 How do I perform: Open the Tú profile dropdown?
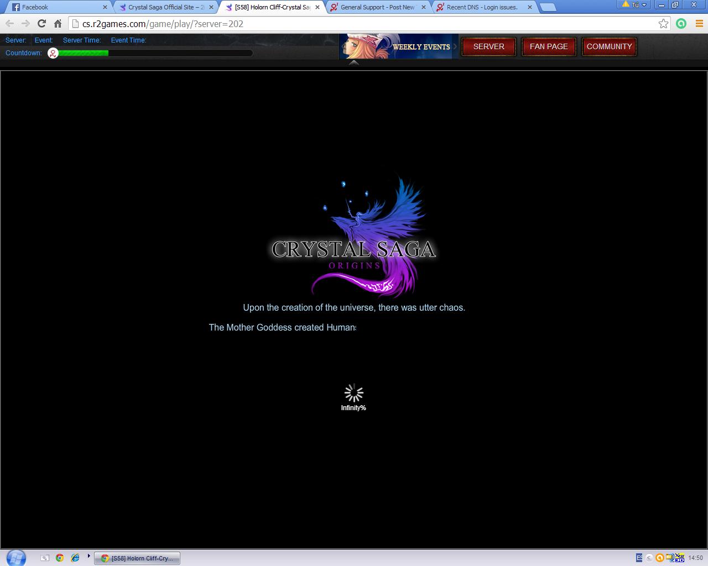[x=634, y=5]
